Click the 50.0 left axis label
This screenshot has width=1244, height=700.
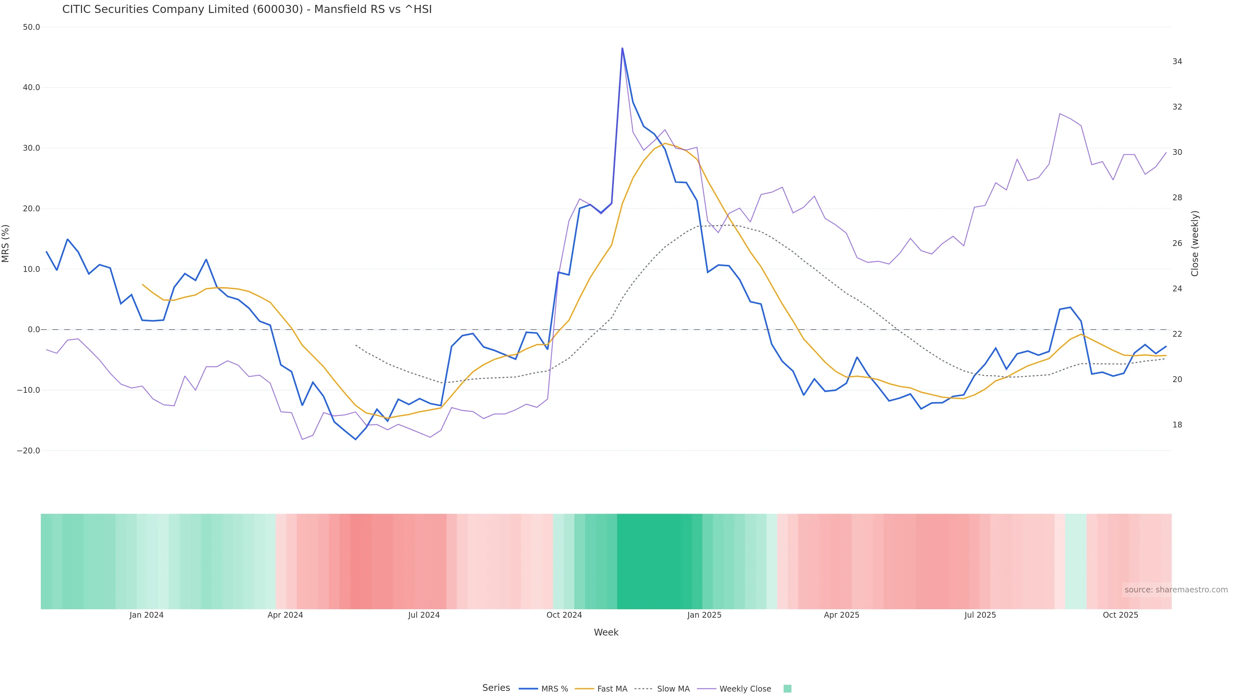(31, 27)
